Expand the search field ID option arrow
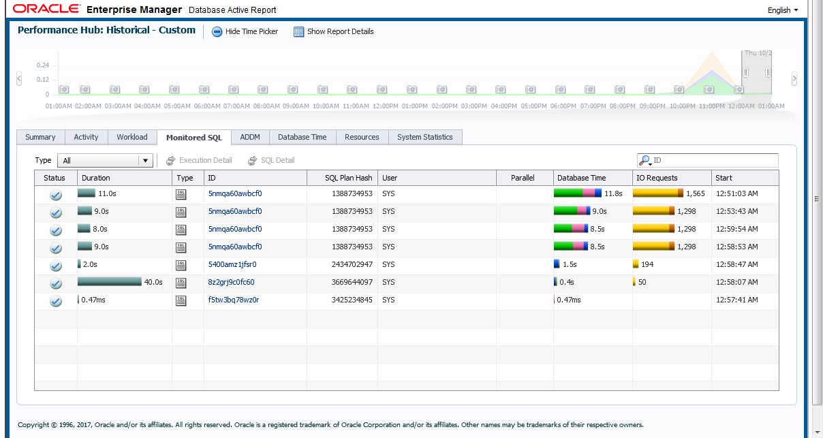The image size is (823, 438). click(x=651, y=163)
